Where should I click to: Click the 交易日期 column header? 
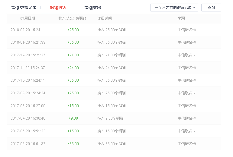pyautogui.click(x=28, y=18)
